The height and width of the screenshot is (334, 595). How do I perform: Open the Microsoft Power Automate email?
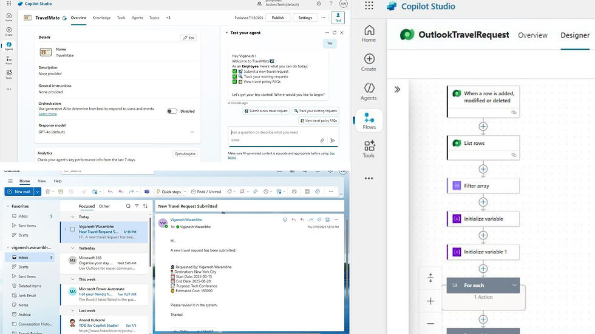[104, 294]
